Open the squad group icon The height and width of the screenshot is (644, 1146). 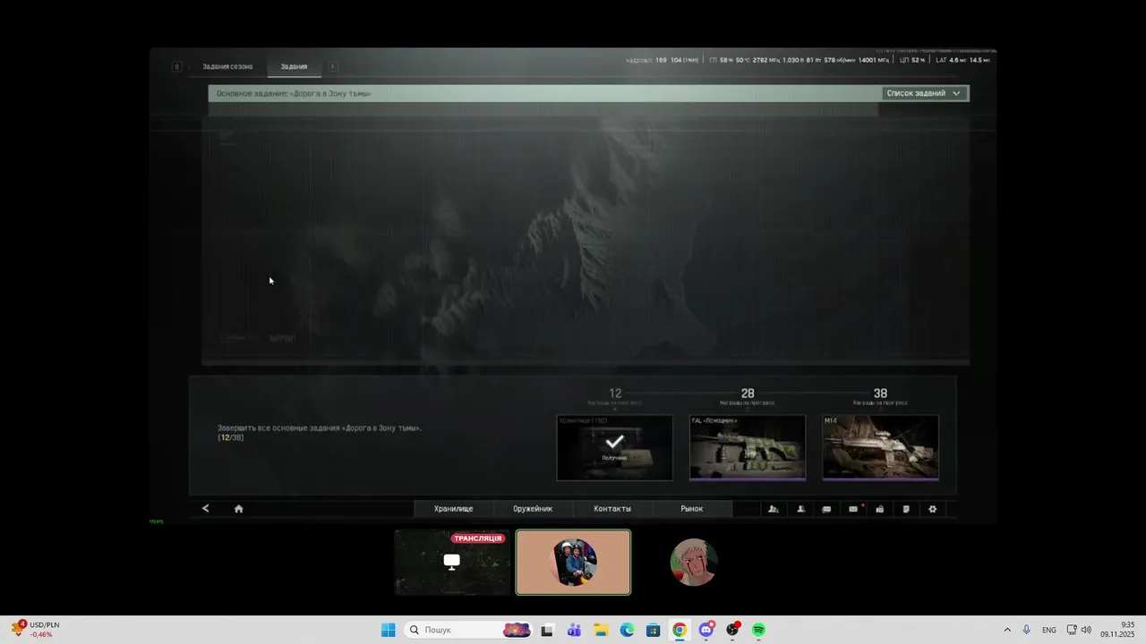coord(774,509)
